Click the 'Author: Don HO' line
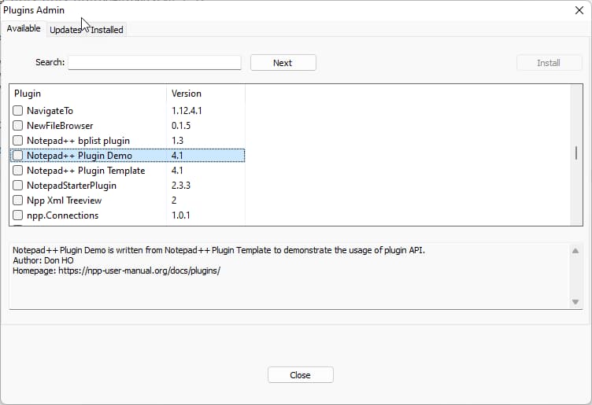The image size is (592, 405). [x=43, y=260]
